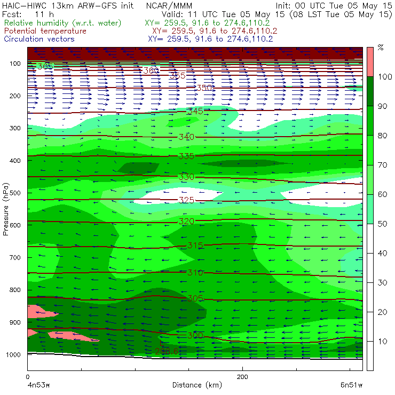Click the 'Potential temperature' legend text
Image resolution: width=395 pixels, height=395 pixels.
click(x=45, y=31)
